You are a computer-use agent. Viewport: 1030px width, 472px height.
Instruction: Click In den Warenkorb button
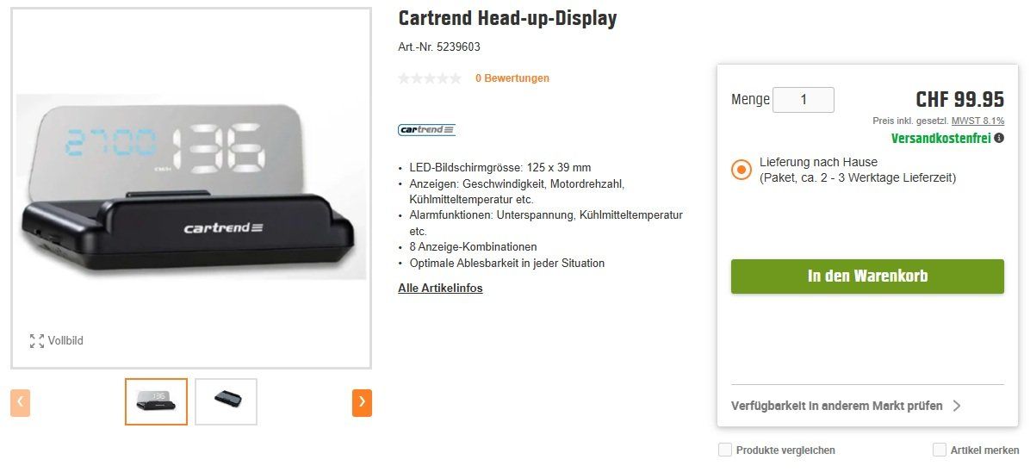tap(867, 276)
